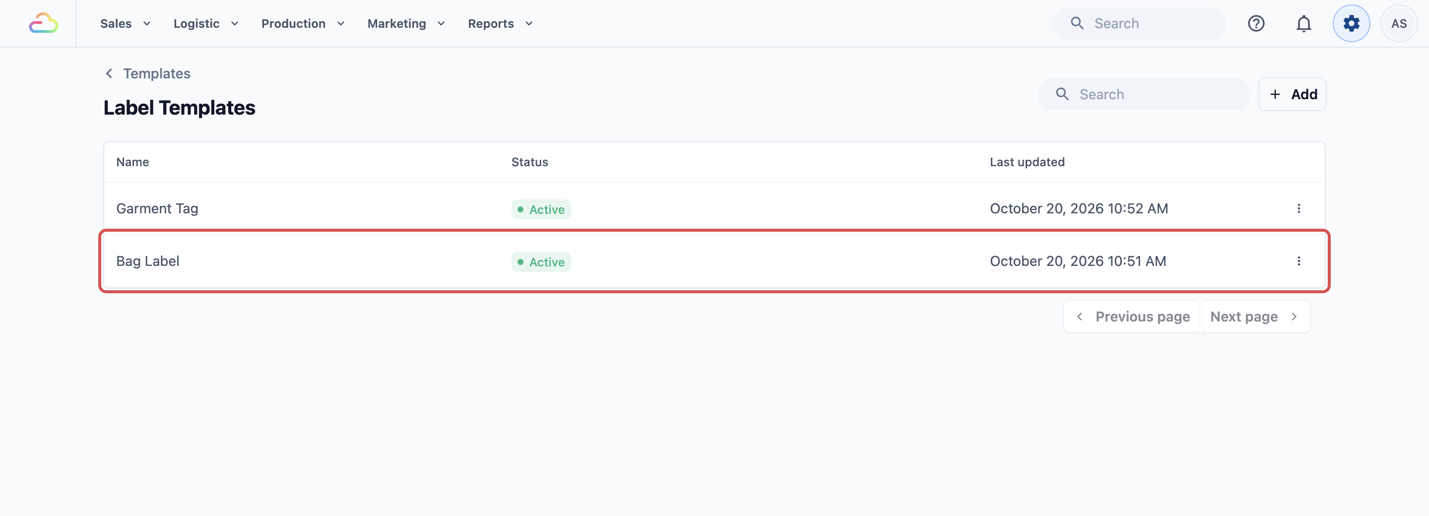The image size is (1429, 516).
Task: Focus the Label Templates search field
Action: [x=1143, y=94]
